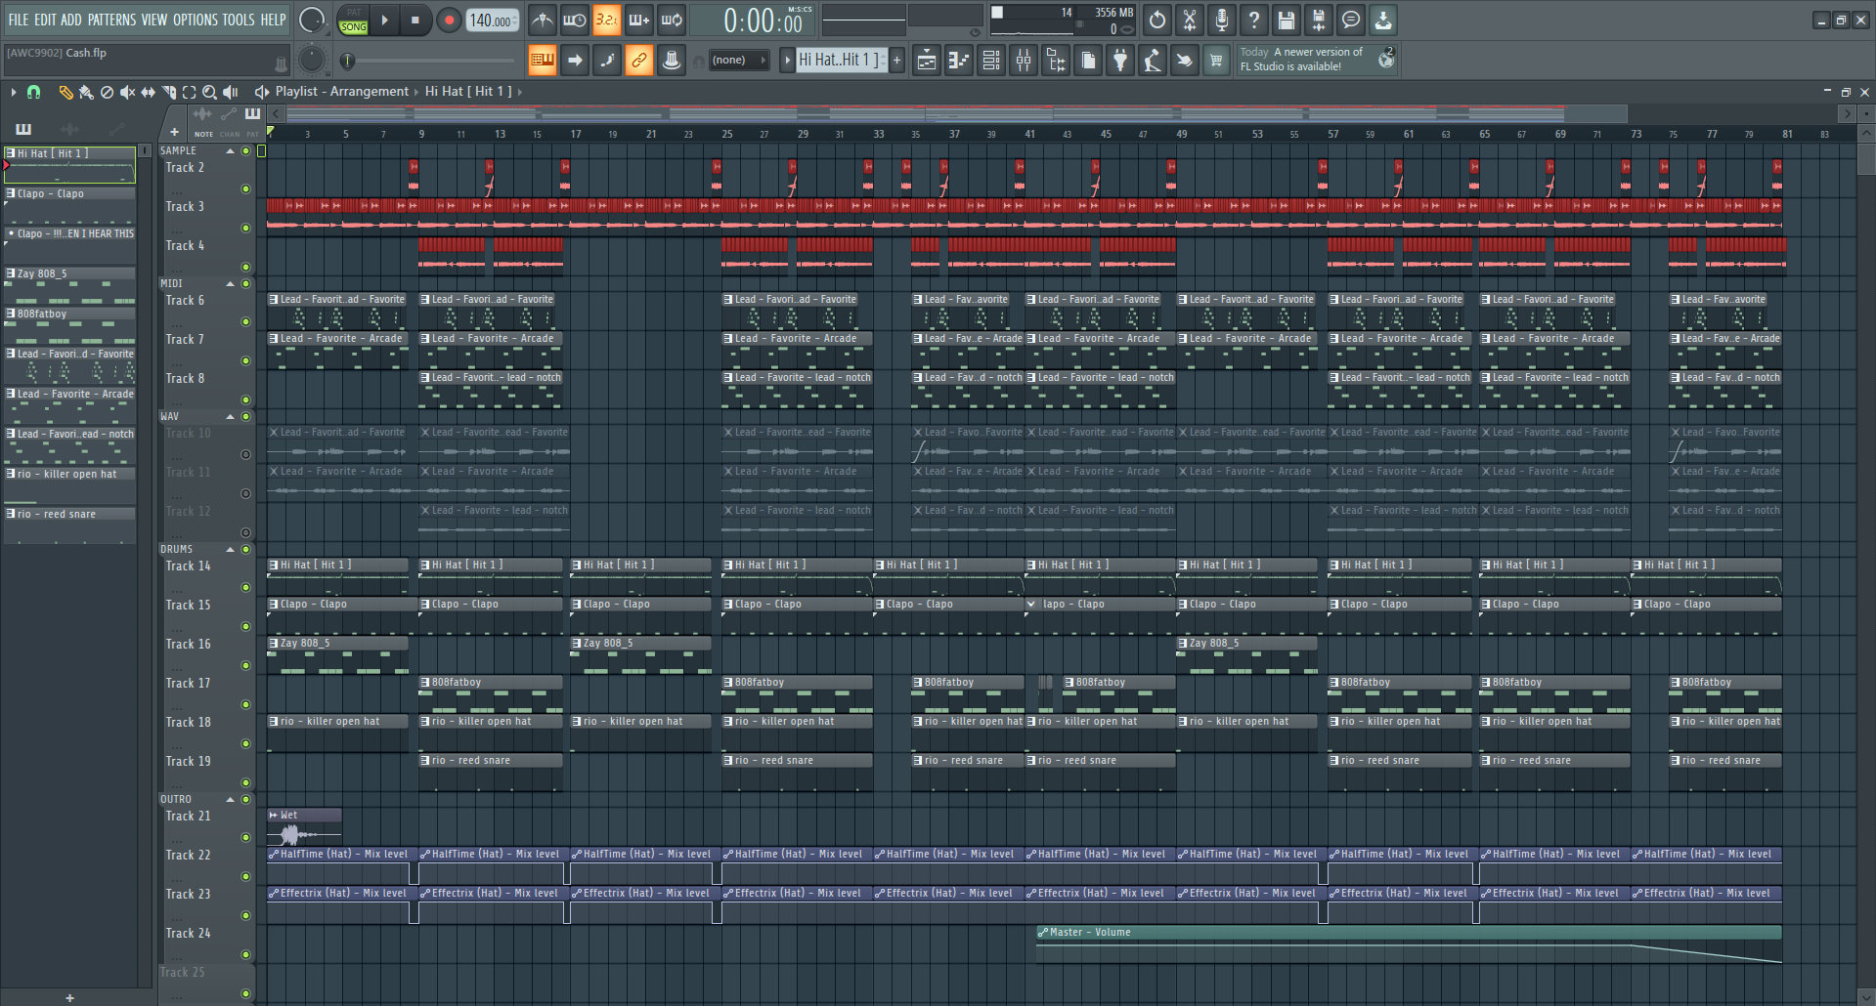Open the chat bubble icon
The image size is (1876, 1006).
pyautogui.click(x=1351, y=20)
